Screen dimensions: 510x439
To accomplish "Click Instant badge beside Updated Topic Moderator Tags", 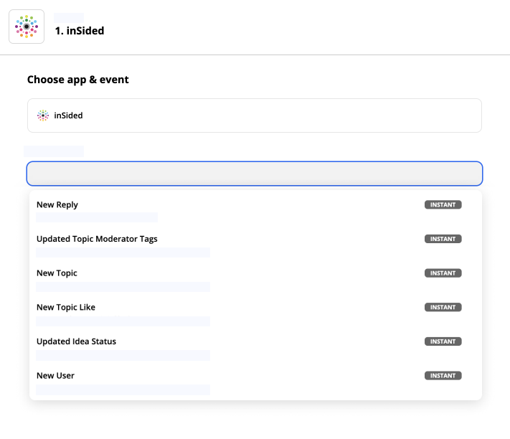I will click(x=443, y=239).
